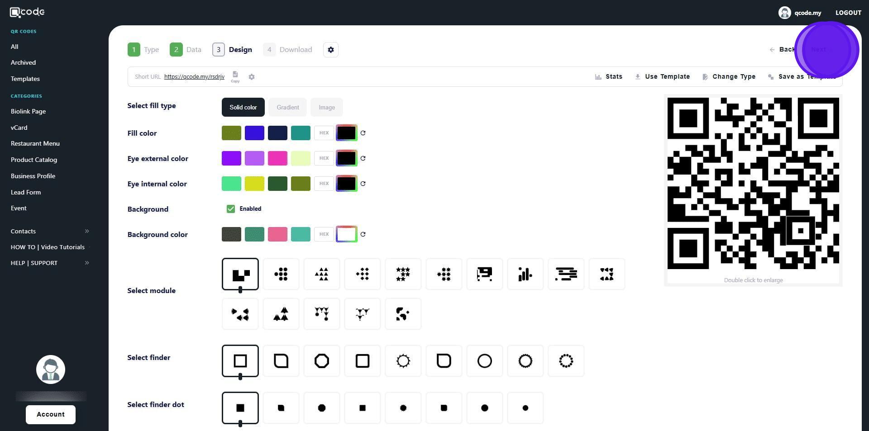869x431 pixels.
Task: Open the qcode.my/rsdrjv short URL link
Action: point(194,77)
